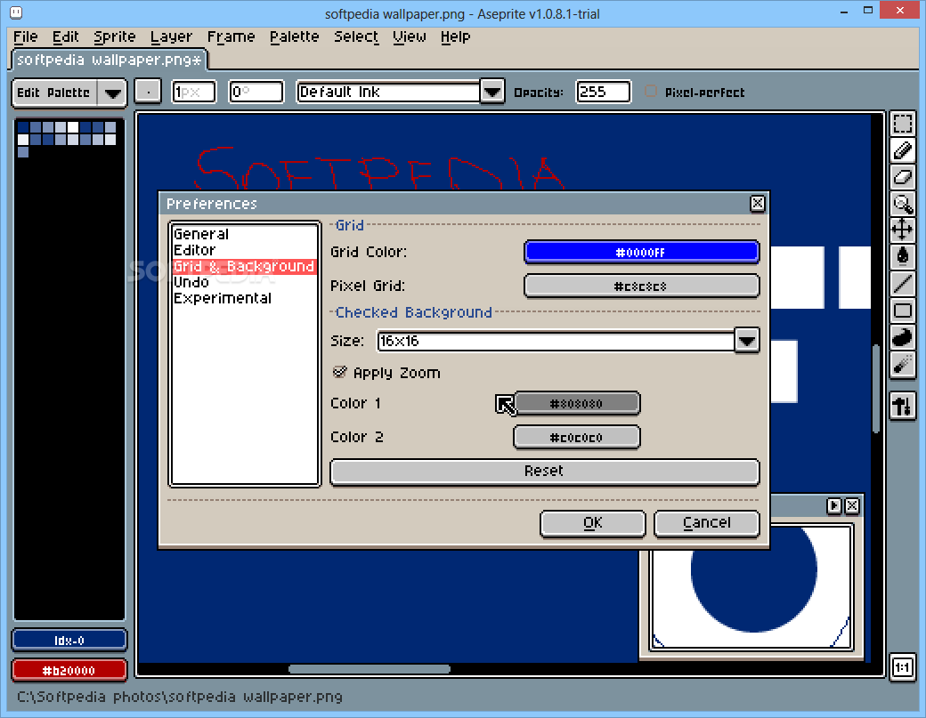Open the Default Ink dropdown arrow
Viewport: 926px width, 718px height.
[x=491, y=92]
